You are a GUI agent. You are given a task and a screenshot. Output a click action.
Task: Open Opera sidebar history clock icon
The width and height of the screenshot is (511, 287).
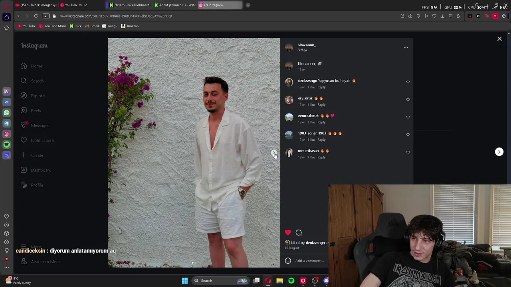6,225
